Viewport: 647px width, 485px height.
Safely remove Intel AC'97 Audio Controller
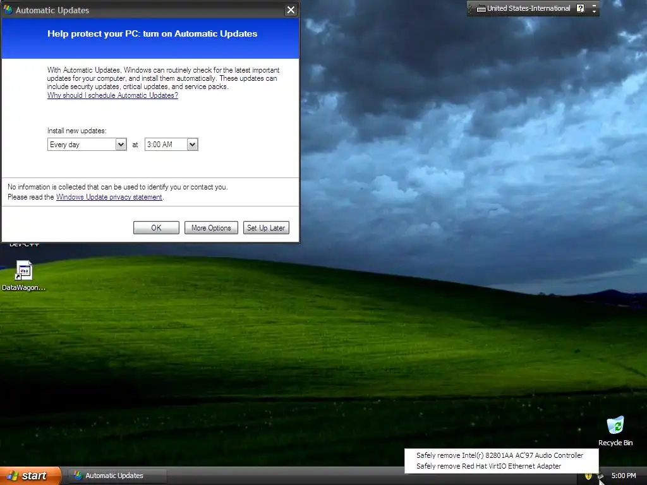(500, 455)
